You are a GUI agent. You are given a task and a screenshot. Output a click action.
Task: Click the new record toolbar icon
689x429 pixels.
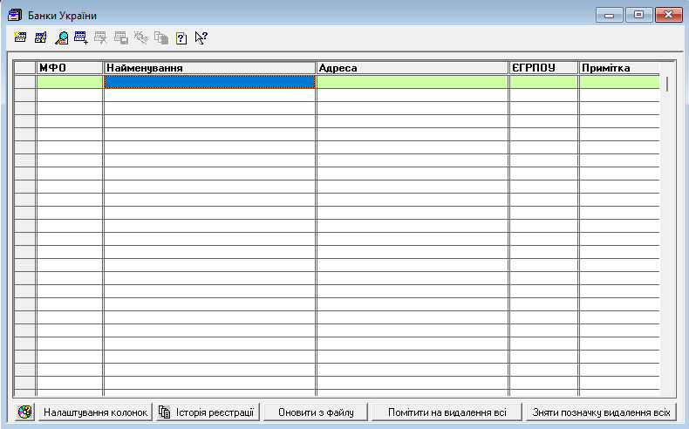pyautogui.click(x=21, y=37)
